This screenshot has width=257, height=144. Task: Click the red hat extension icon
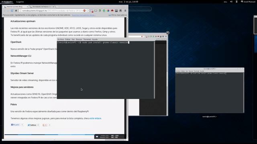112,11
